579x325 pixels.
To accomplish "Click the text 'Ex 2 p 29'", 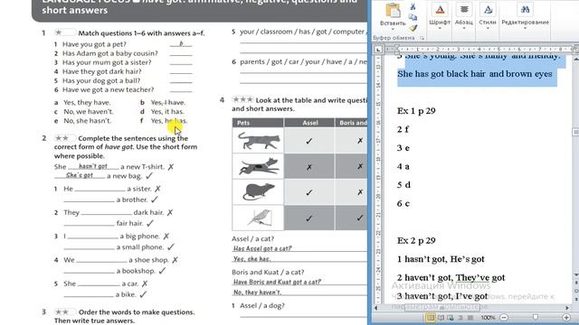I will click(x=416, y=241).
